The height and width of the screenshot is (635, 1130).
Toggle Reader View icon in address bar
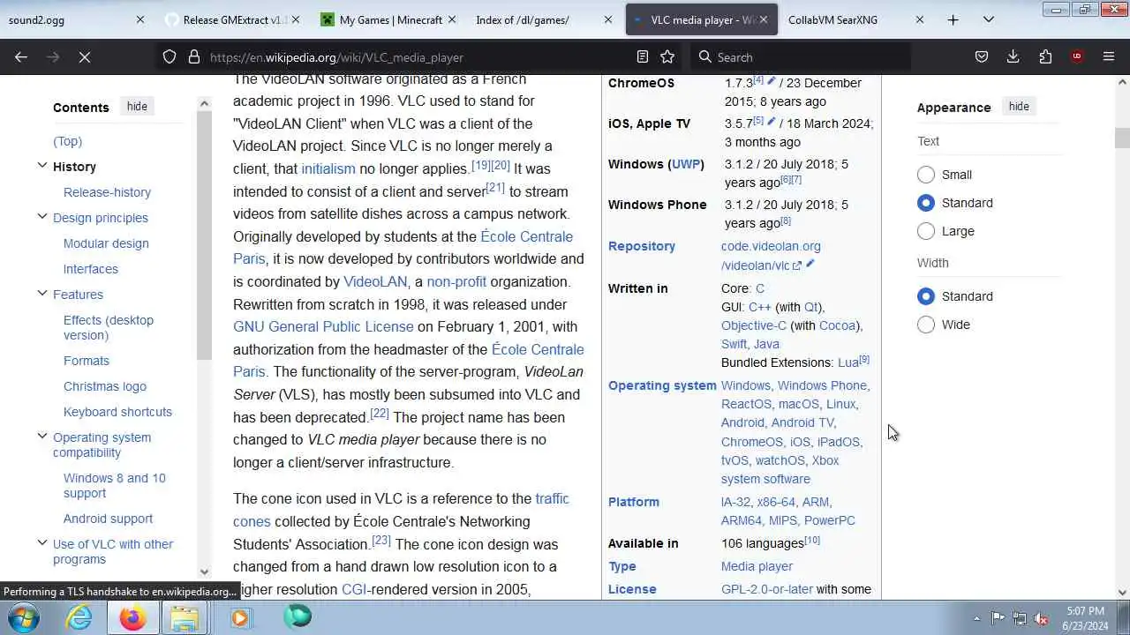[643, 56]
